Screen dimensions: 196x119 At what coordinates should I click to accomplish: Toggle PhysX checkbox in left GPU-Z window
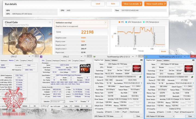pos(121,112)
